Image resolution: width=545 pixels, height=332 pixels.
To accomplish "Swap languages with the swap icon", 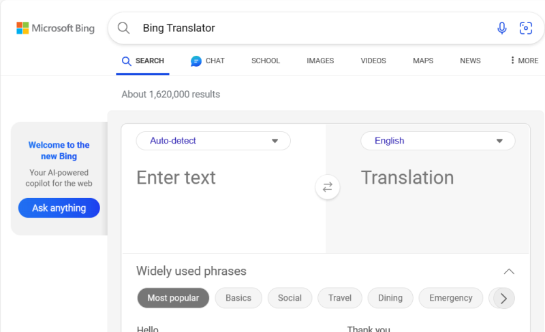I will [327, 187].
